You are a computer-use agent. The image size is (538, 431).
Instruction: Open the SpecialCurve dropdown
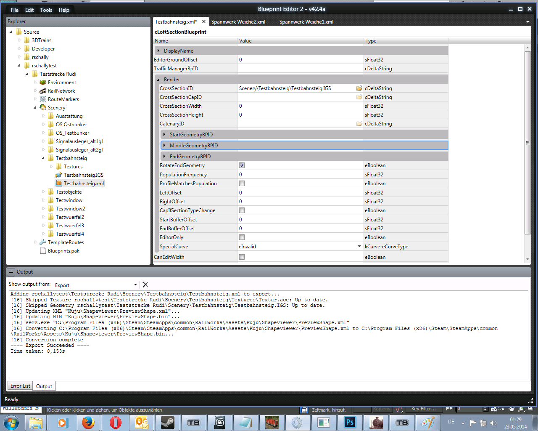click(x=359, y=247)
